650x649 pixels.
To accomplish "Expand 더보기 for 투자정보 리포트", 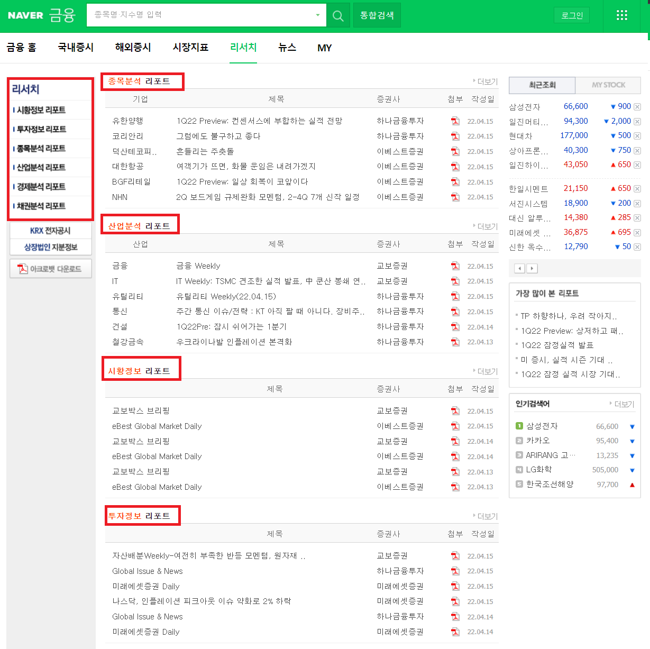I will click(486, 516).
